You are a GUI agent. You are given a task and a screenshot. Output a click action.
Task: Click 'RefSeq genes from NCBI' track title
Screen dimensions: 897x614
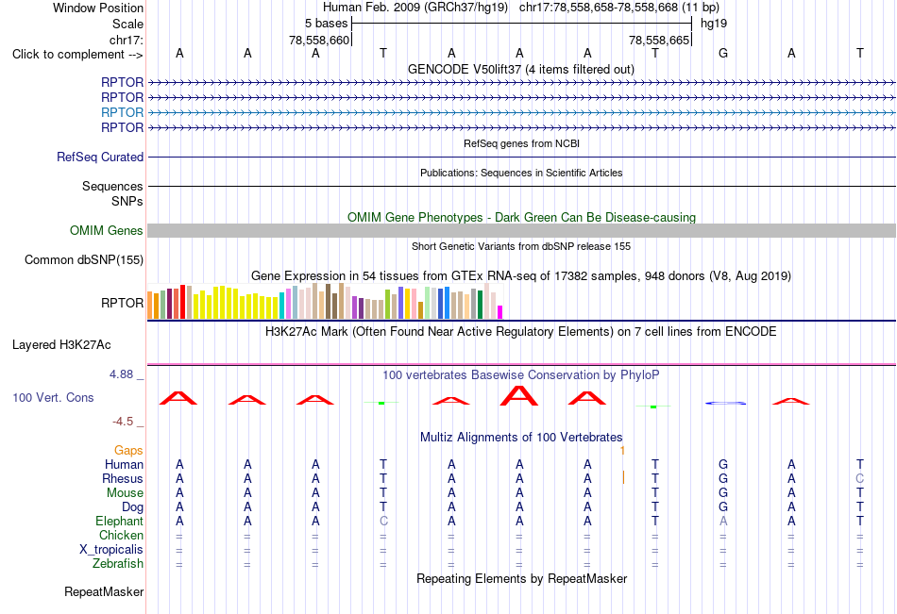[521, 143]
